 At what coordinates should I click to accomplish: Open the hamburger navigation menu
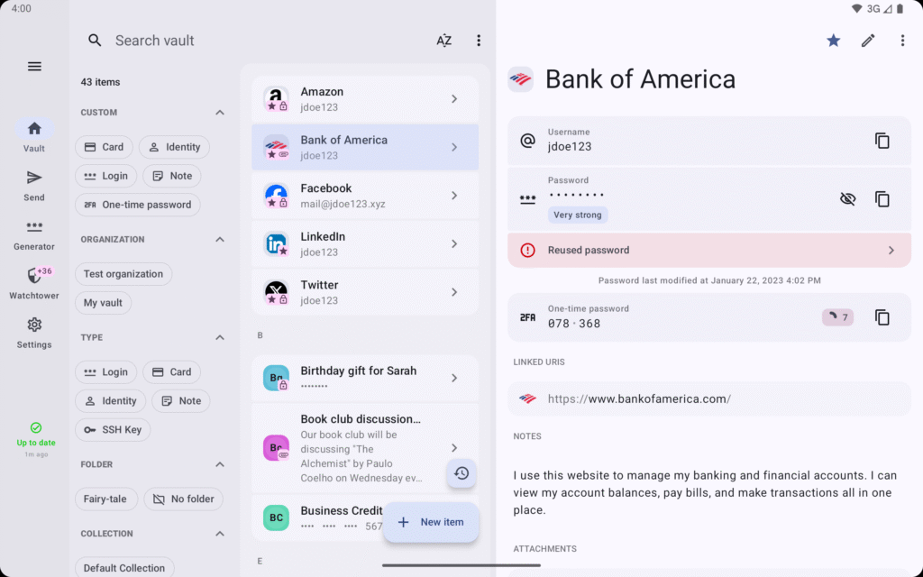(34, 67)
